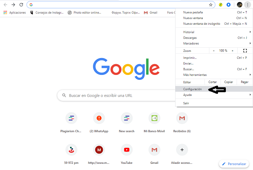This screenshot has height=170, width=253.
Task: Expand Más herramientas submenu
Action: point(214,75)
